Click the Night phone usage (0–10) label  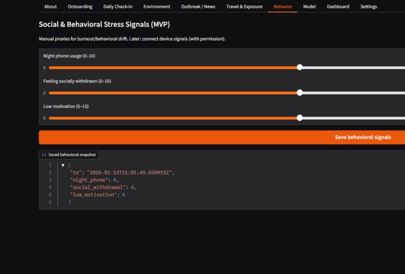click(69, 56)
